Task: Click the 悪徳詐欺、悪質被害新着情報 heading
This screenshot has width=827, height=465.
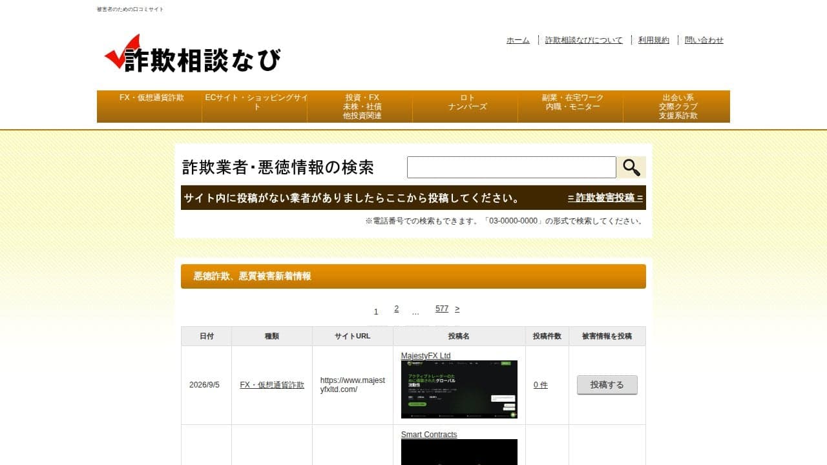Action: (x=253, y=276)
